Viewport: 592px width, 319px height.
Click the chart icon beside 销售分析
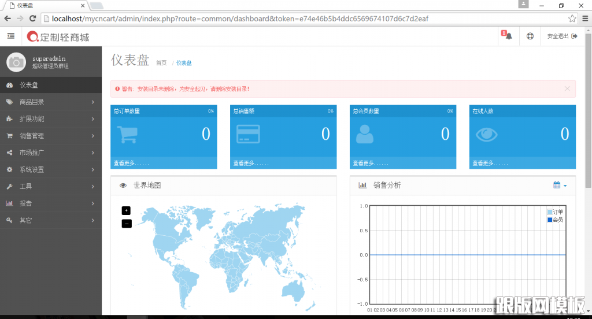(x=362, y=186)
